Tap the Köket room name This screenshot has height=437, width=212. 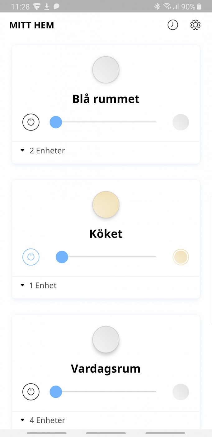tap(106, 234)
